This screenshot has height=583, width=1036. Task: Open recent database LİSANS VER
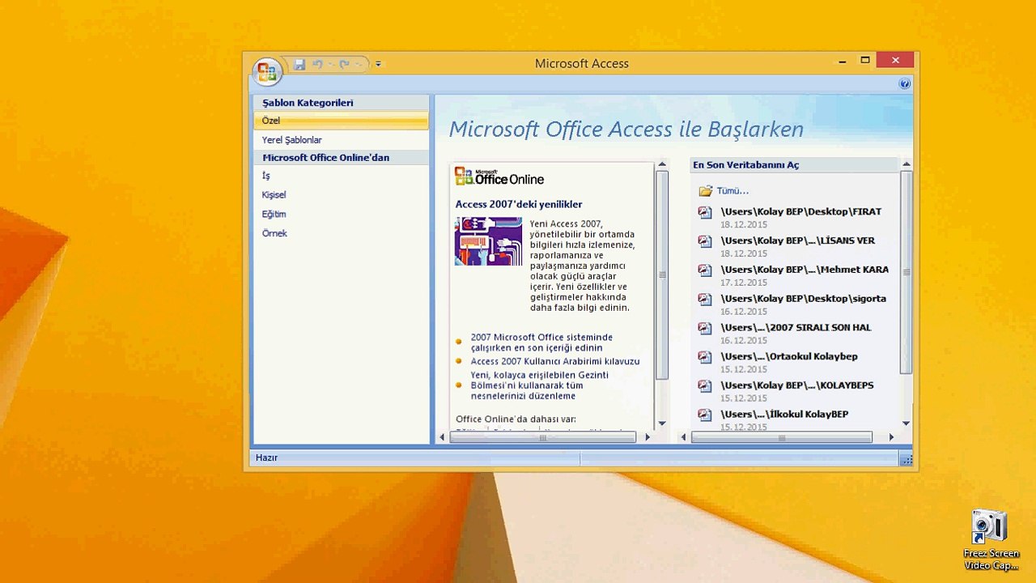[797, 240]
